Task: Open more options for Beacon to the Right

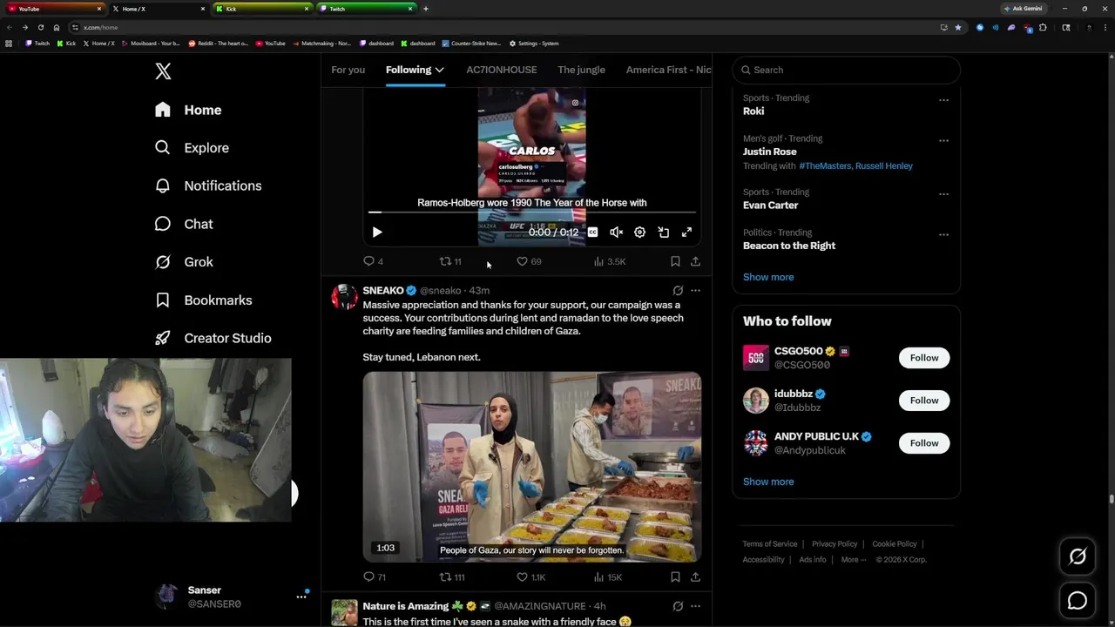Action: (943, 234)
